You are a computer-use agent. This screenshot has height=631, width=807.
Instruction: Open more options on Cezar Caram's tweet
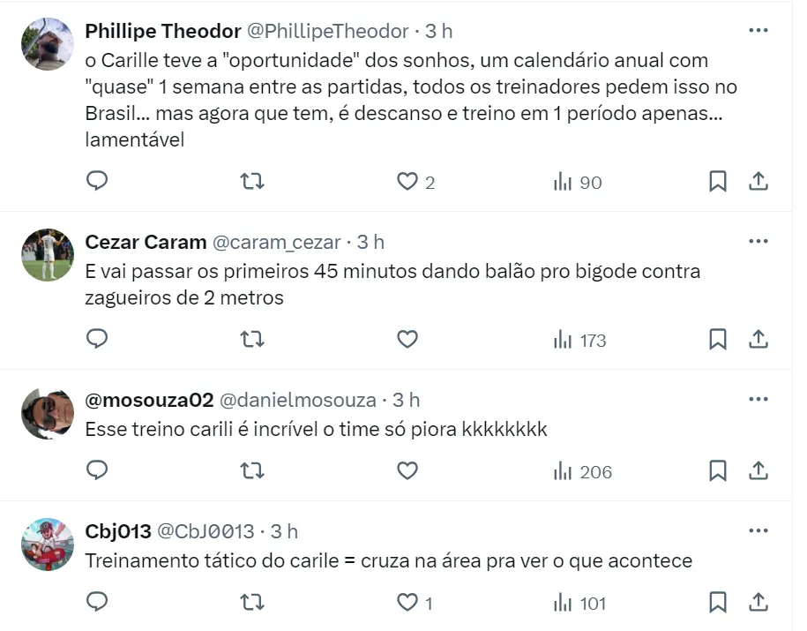click(758, 241)
